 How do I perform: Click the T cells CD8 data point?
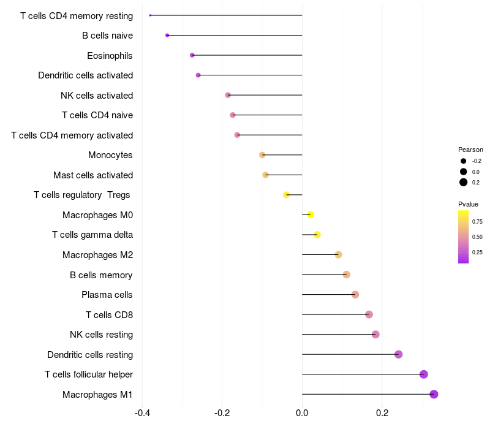(x=369, y=314)
